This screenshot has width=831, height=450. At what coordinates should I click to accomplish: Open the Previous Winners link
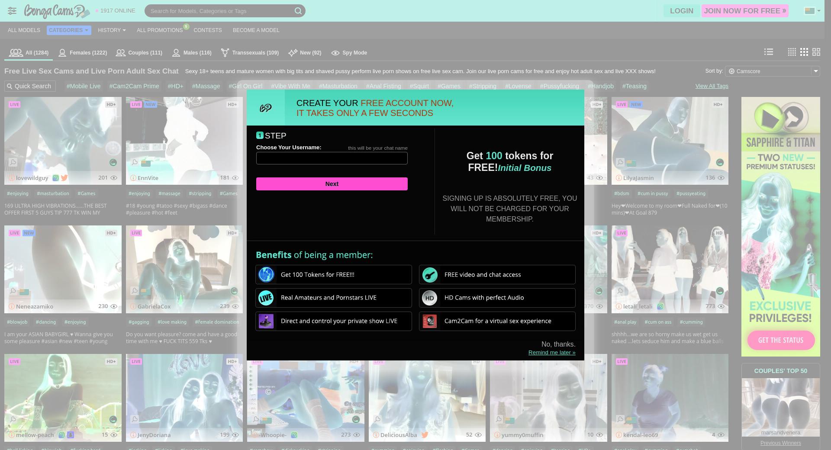781,443
